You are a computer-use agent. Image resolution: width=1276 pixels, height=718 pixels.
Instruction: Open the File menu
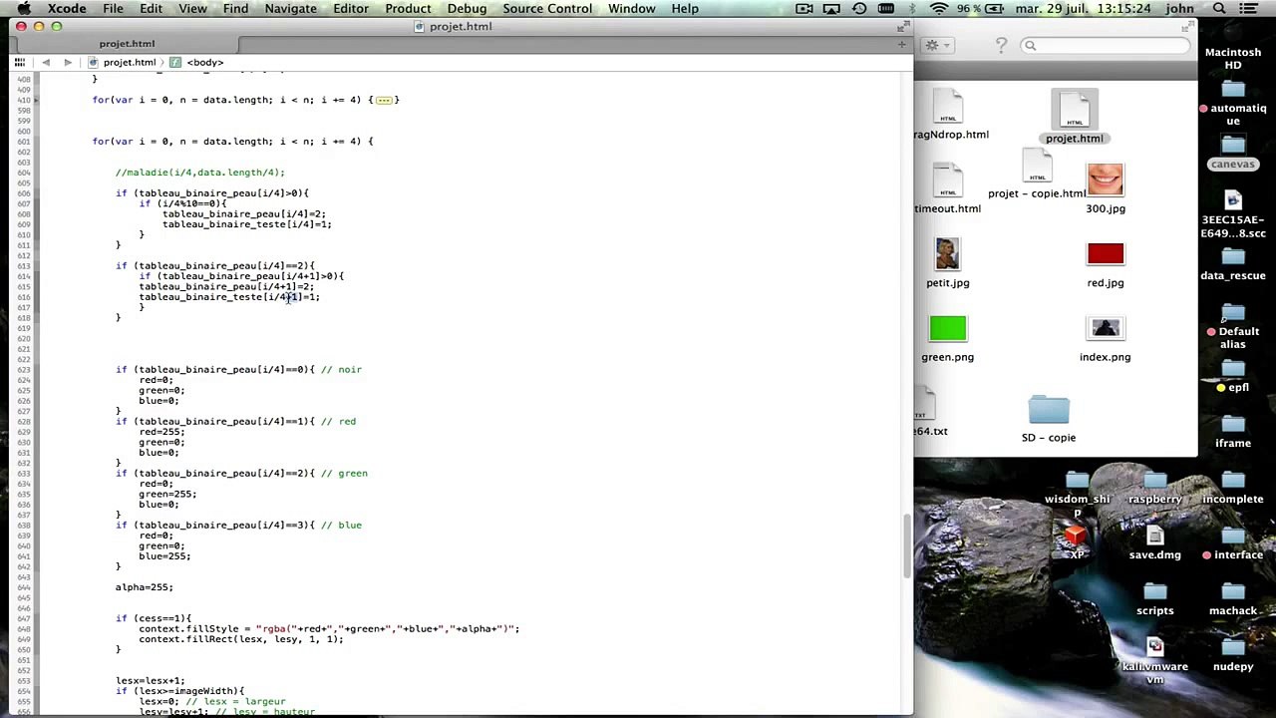(x=113, y=9)
